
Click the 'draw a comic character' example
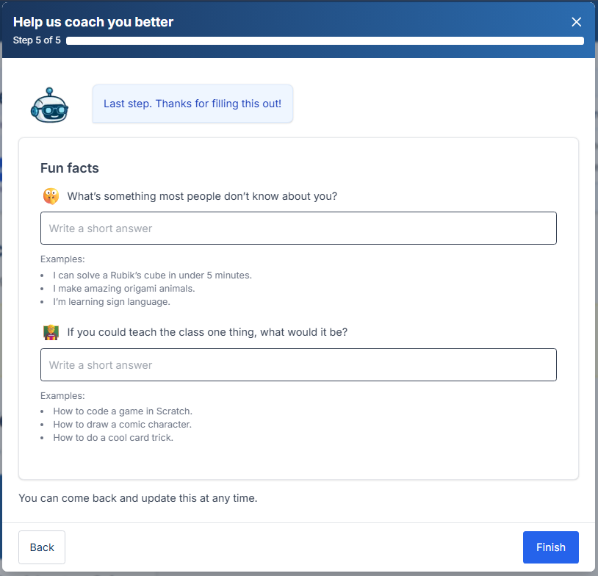[x=122, y=425]
